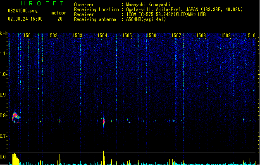Click the 0.7 frequency axis label
The width and height of the screenshot is (260, 165).
pos(3,136)
